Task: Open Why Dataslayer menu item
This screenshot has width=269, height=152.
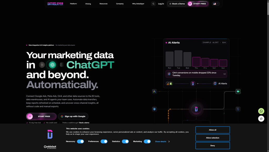Action: (138, 4)
